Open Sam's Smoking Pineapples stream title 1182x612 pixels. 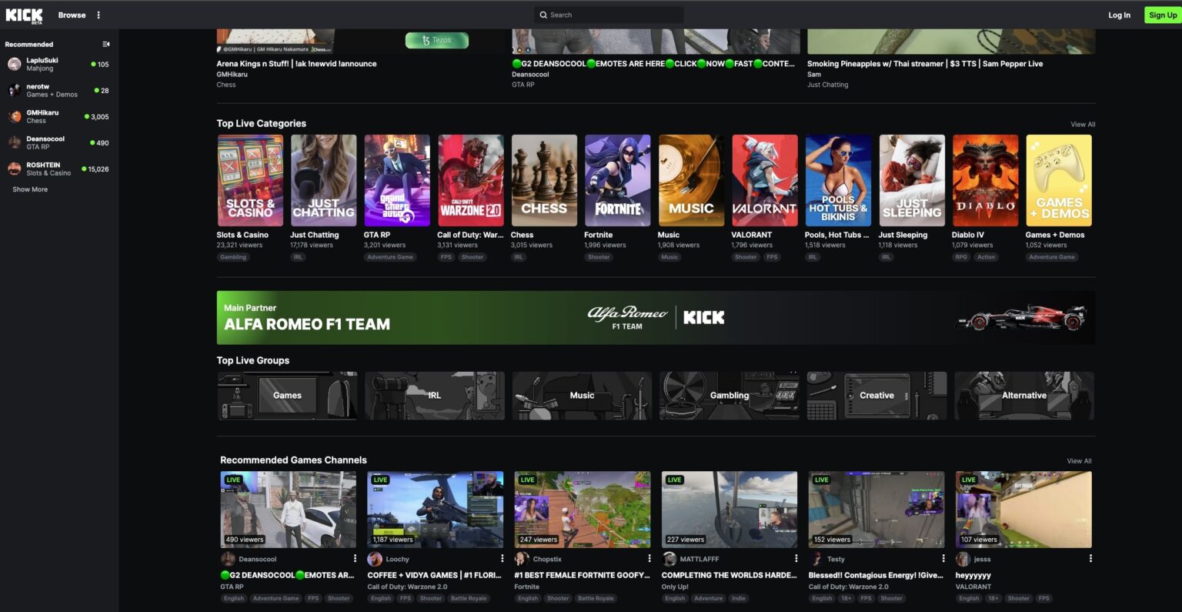[x=925, y=64]
